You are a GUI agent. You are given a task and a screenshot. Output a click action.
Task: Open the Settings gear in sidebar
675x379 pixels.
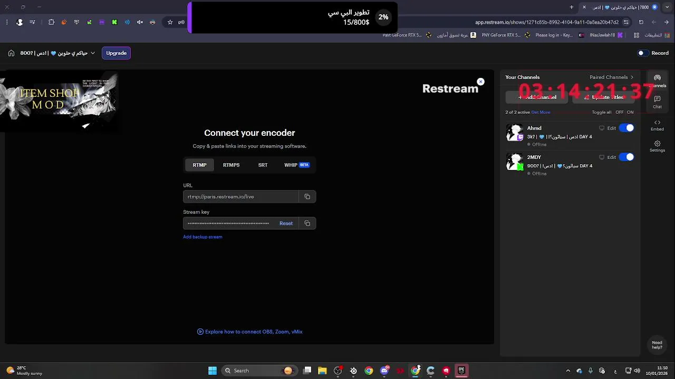coord(657,146)
